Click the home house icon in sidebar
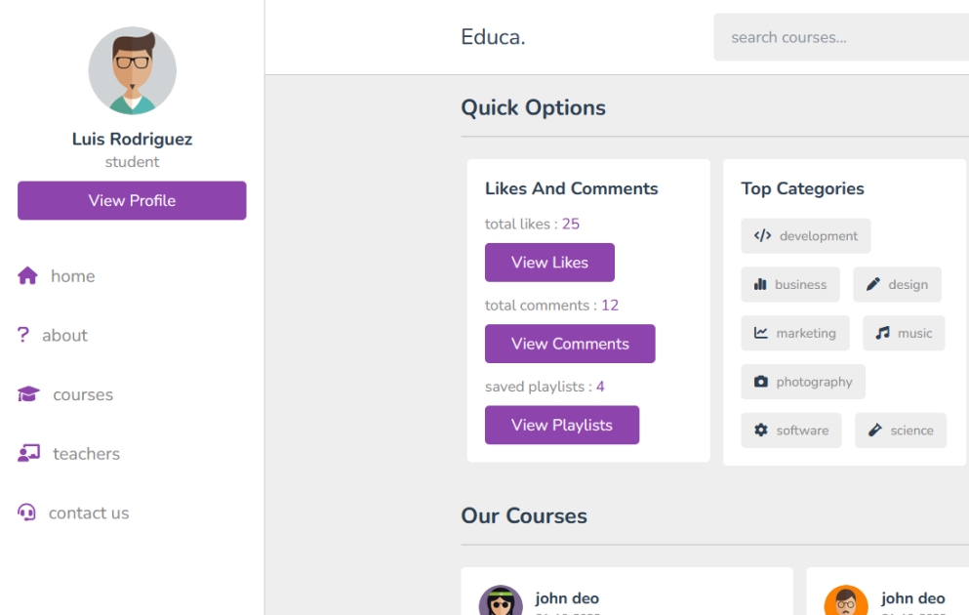The width and height of the screenshot is (969, 615). tap(27, 275)
